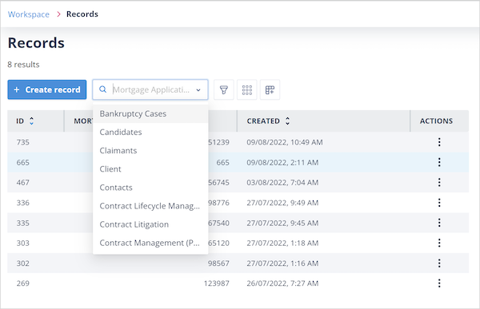Click created date 03/08/2022, 7:04 AM
The image size is (480, 309).
coord(282,183)
